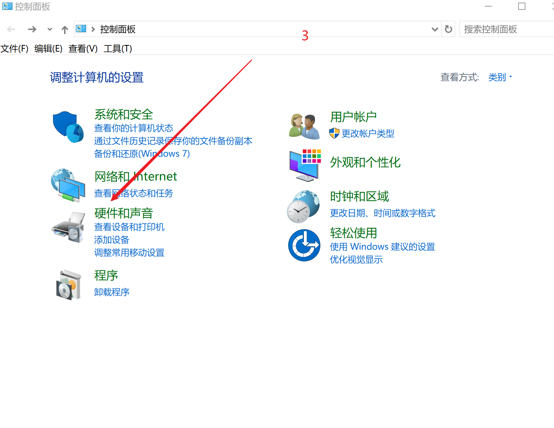Viewport: 554px width, 428px height.
Task: Click Control Panel icon in title bar
Action: pyautogui.click(x=7, y=6)
